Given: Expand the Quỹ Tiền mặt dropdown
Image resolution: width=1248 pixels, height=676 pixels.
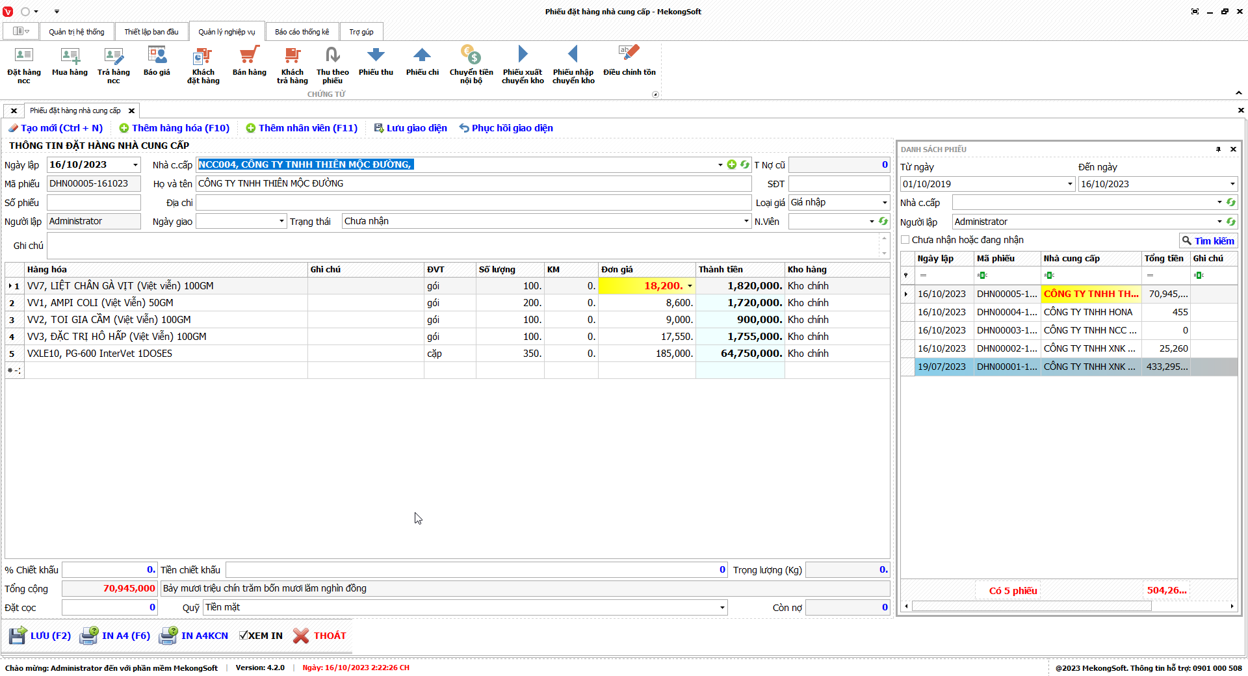Looking at the screenshot, I should (x=721, y=608).
